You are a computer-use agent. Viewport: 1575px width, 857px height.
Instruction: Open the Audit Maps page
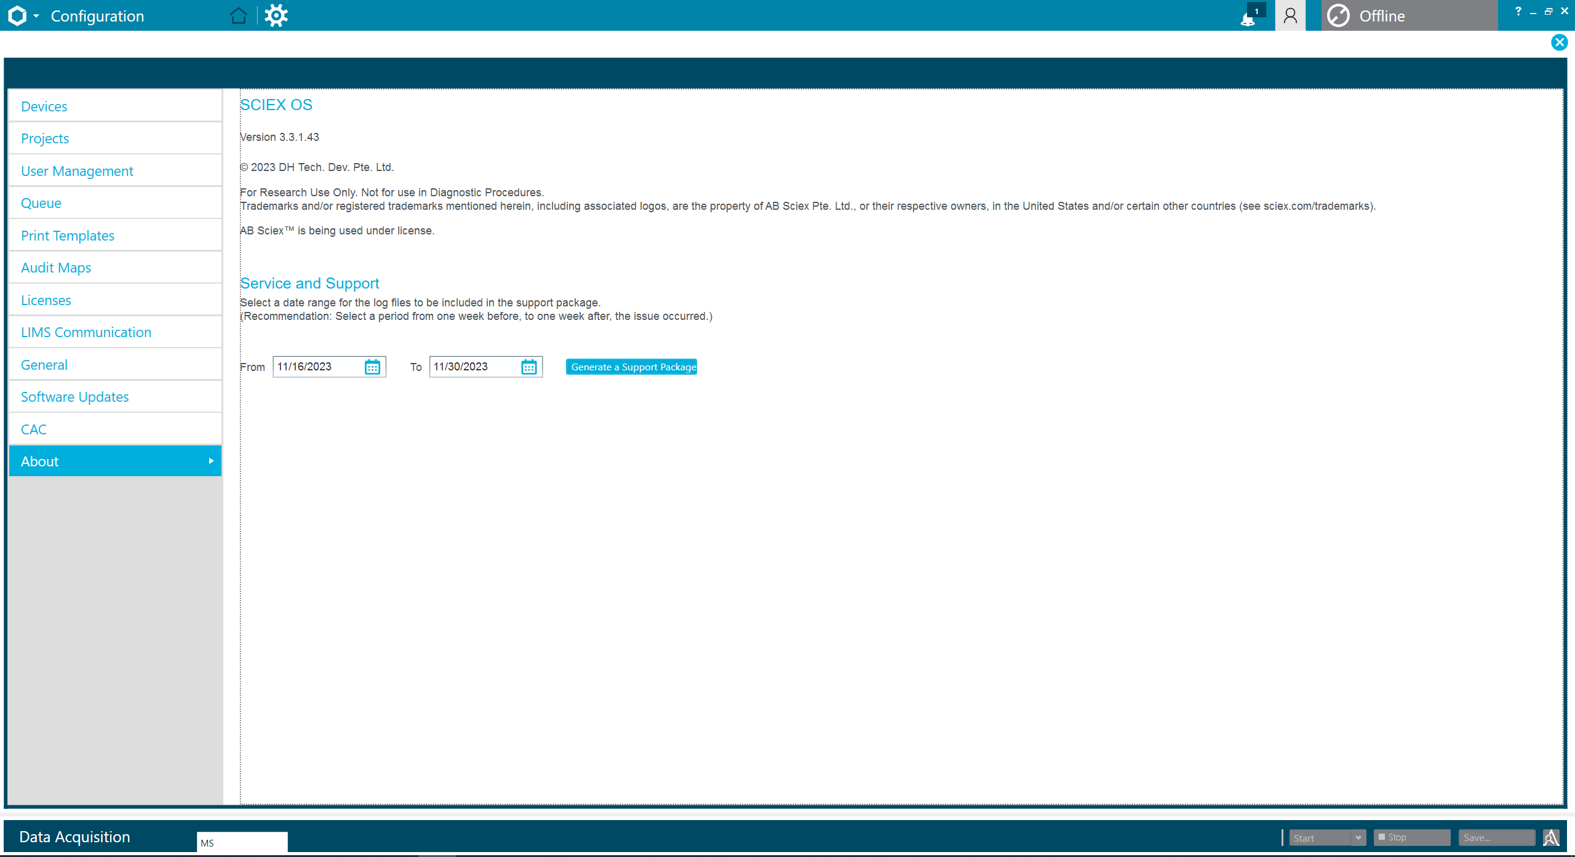click(x=115, y=268)
